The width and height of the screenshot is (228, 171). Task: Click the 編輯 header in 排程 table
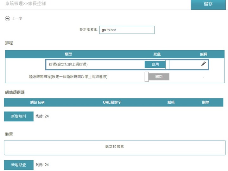tap(204, 54)
